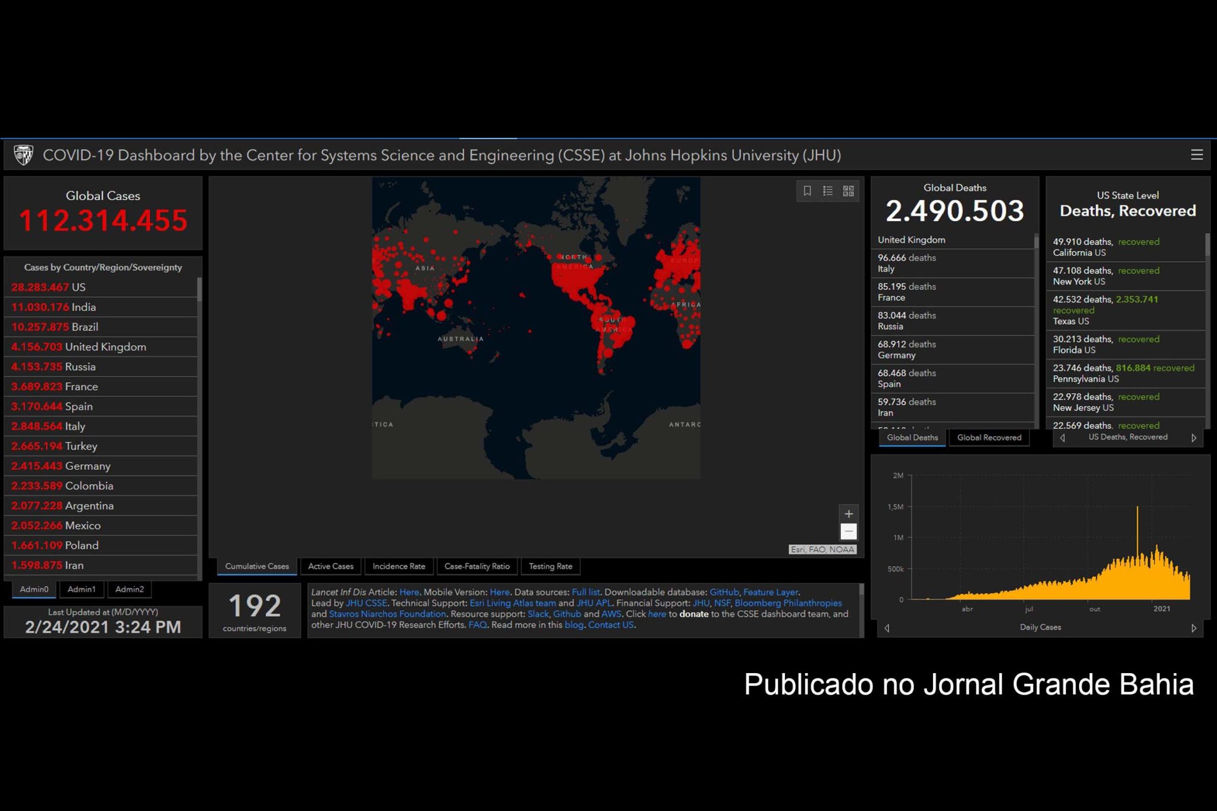Click the Italy deaths entry
1217x811 pixels.
click(953, 263)
